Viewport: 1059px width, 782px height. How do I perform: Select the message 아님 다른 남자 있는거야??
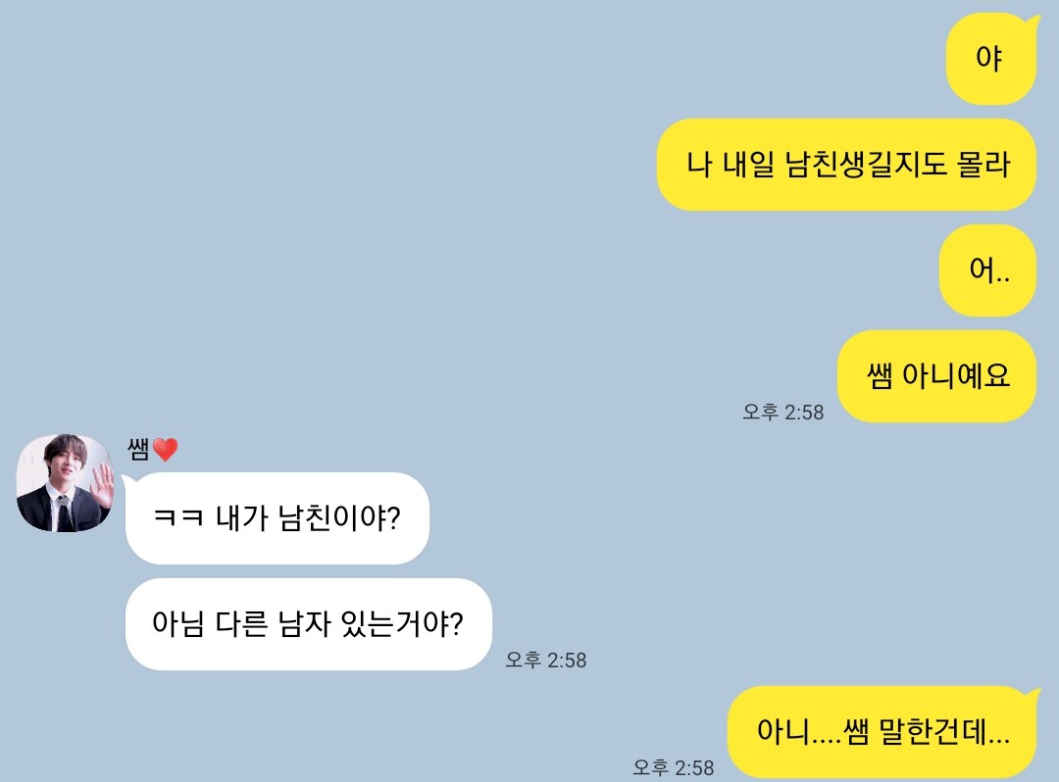click(x=309, y=624)
